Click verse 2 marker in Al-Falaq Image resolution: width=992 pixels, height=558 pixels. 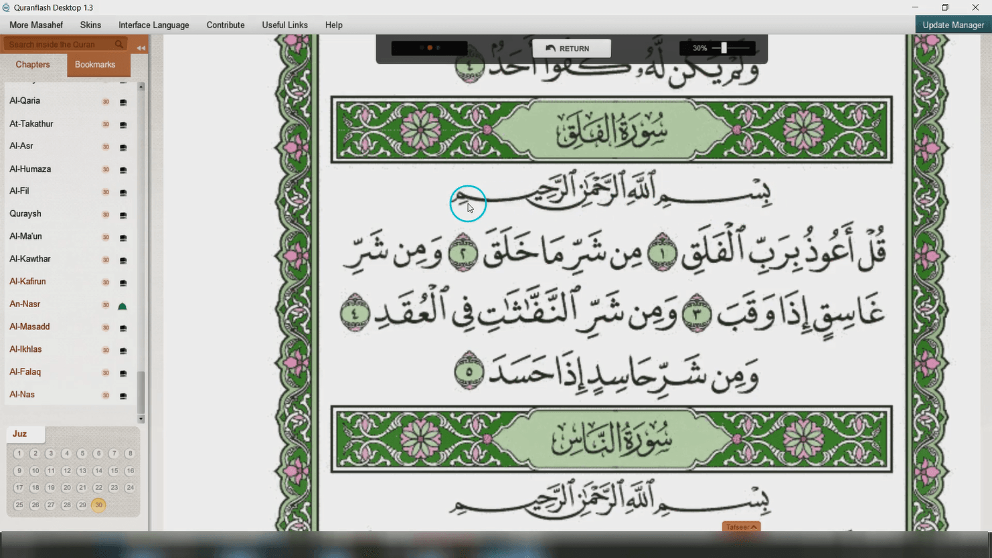pos(463,253)
